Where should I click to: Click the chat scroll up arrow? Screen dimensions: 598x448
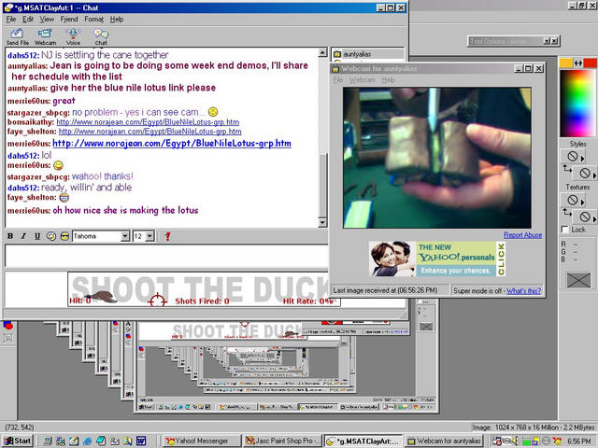click(322, 52)
